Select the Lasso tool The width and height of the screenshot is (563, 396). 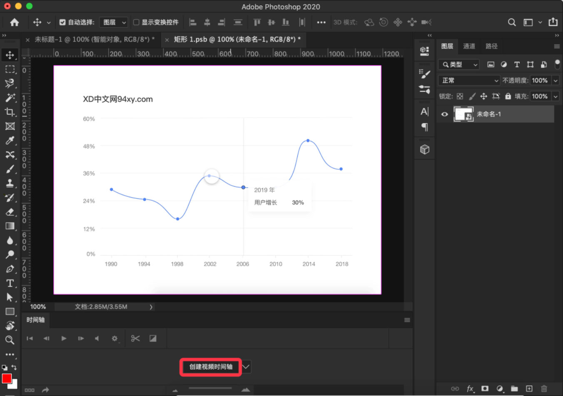10,83
